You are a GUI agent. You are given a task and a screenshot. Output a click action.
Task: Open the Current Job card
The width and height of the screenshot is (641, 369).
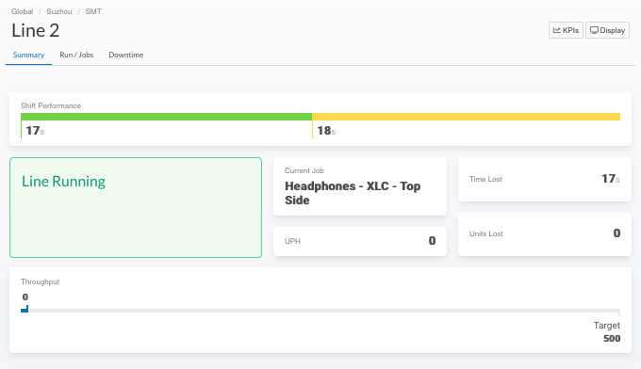(x=360, y=186)
